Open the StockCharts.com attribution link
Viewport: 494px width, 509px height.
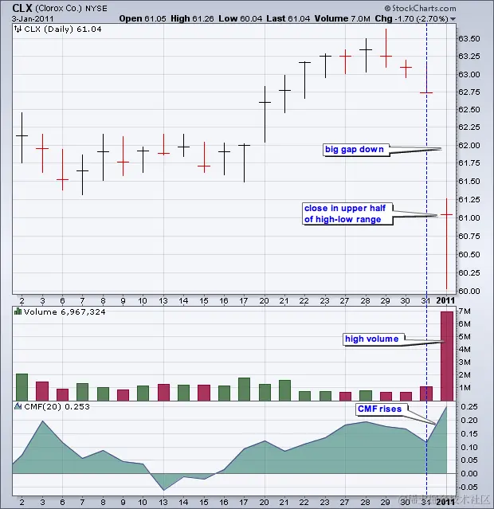(420, 8)
